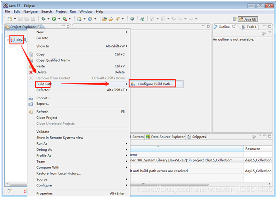
Task: Choose Refactor in the context menu
Action: tap(79, 90)
